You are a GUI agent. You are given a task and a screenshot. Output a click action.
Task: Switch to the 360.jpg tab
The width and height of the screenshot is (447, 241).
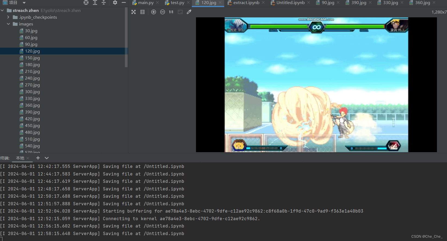point(422,3)
